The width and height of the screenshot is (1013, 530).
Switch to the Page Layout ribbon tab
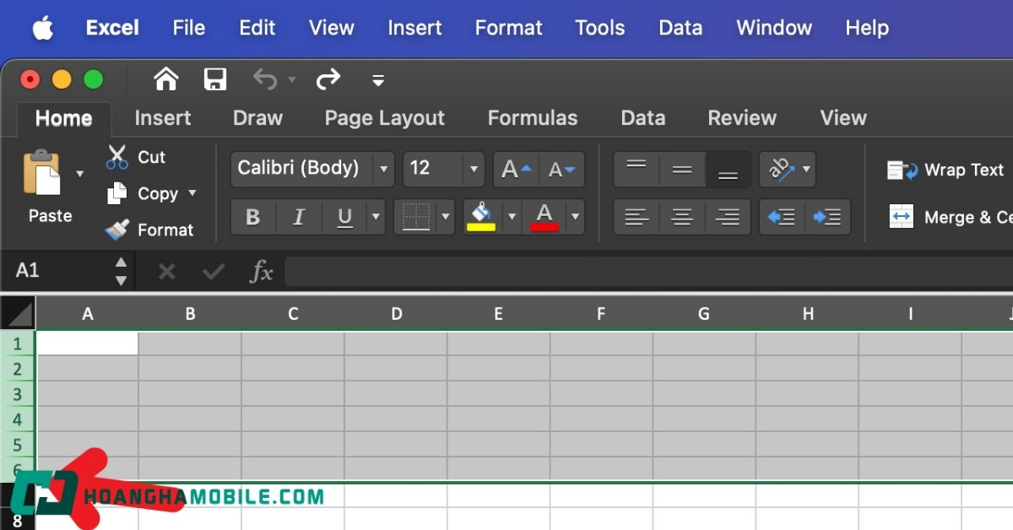click(x=384, y=118)
